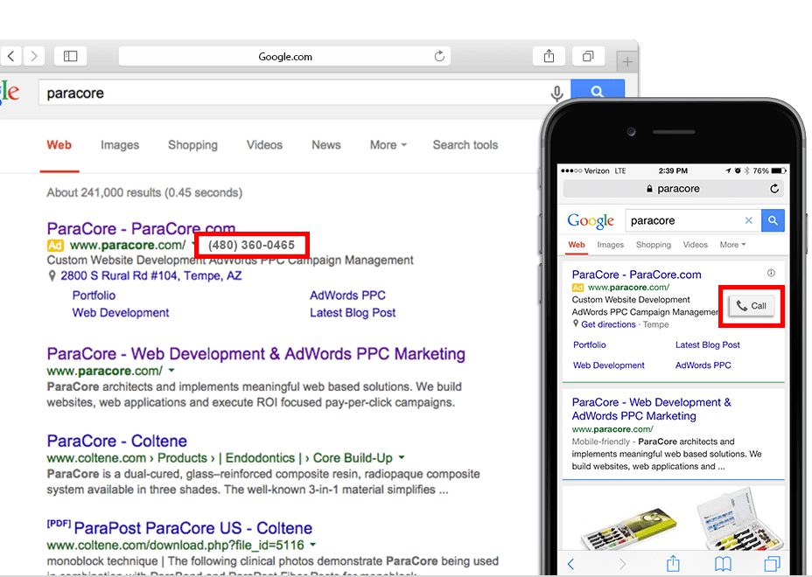
Task: Clear the phone search box text
Action: (x=748, y=220)
